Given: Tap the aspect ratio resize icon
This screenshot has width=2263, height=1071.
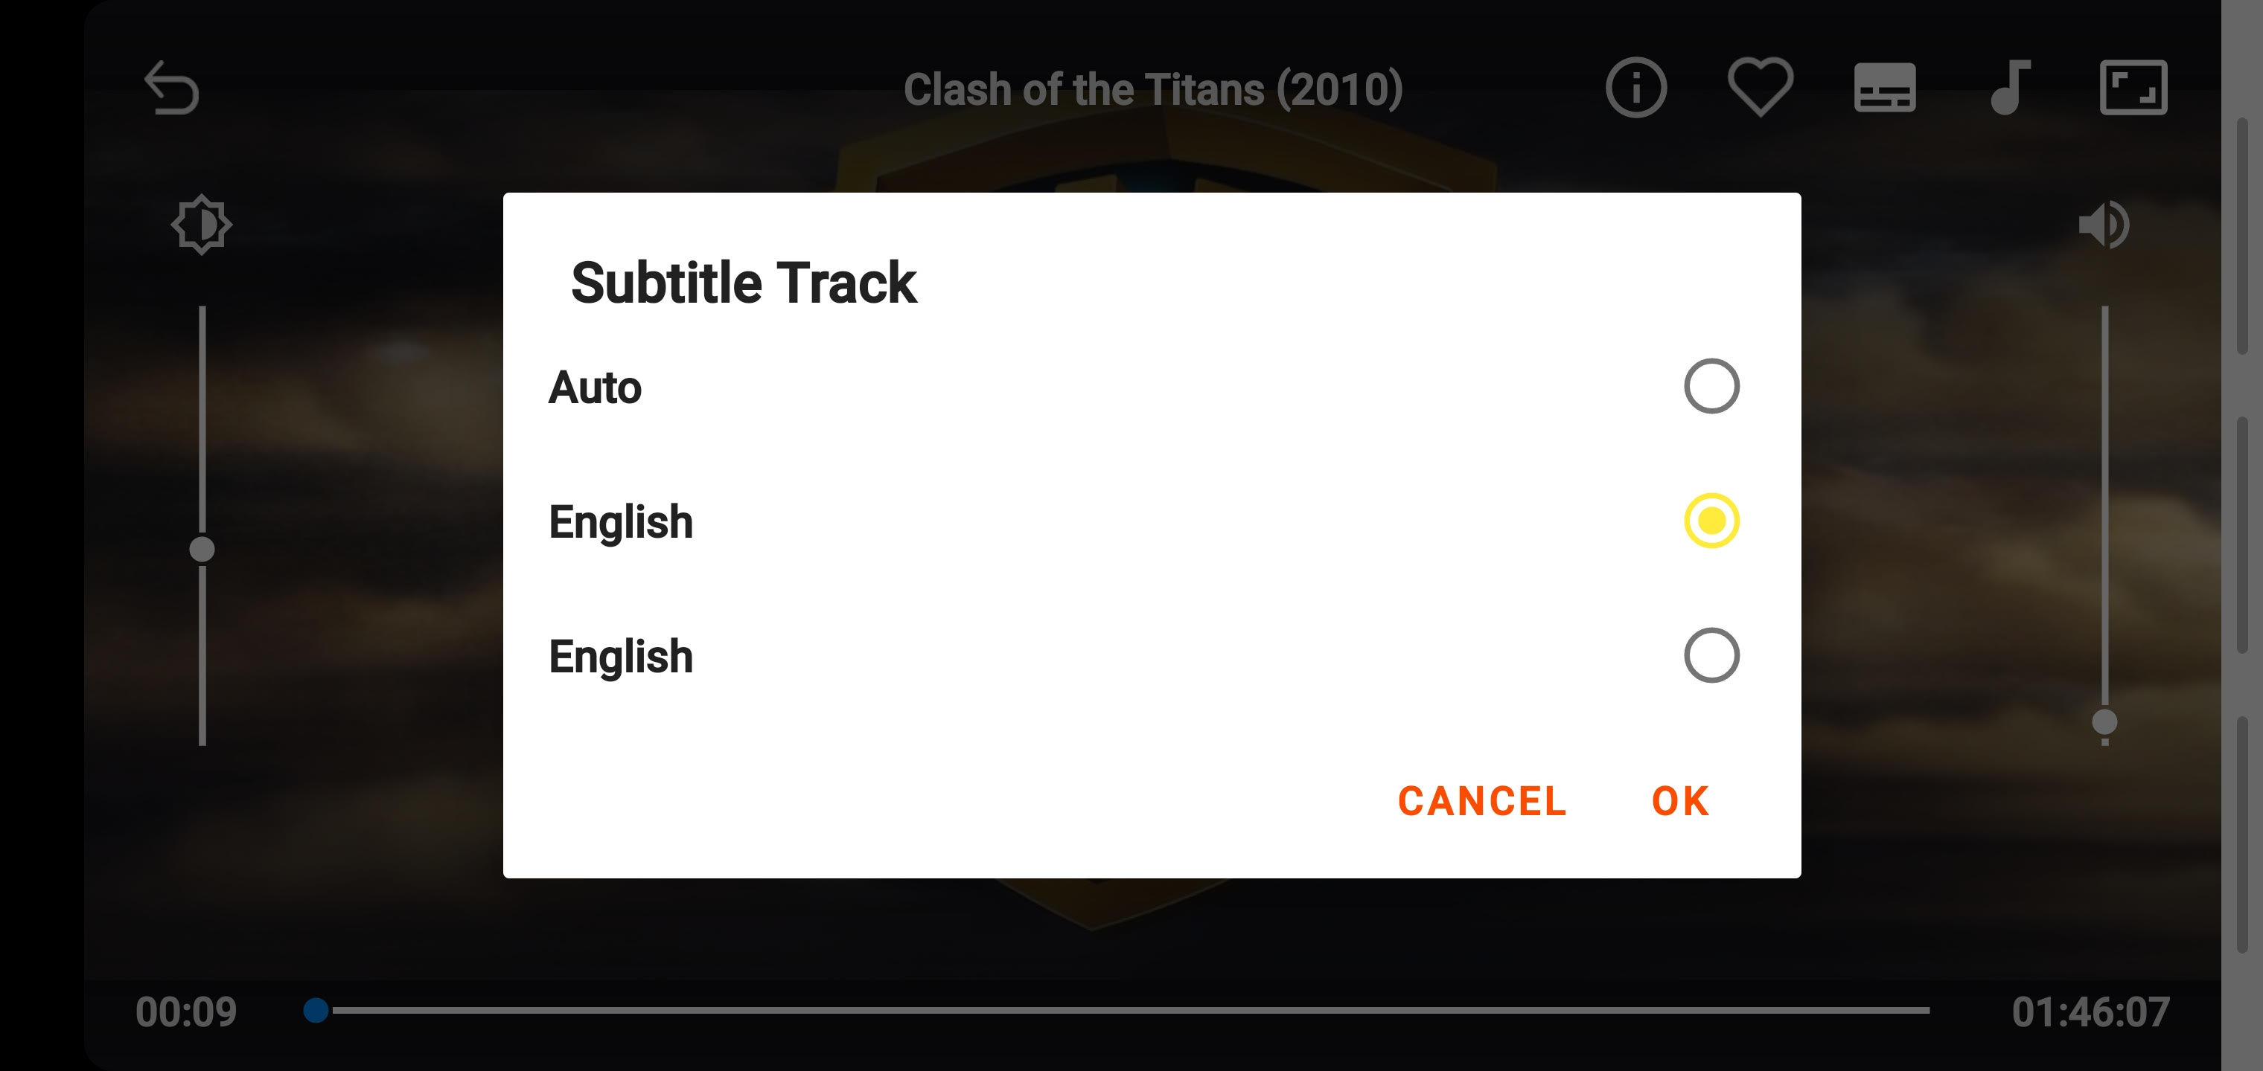Looking at the screenshot, I should tap(2133, 88).
